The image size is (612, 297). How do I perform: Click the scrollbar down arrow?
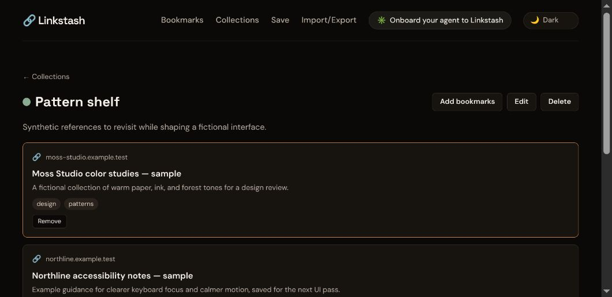(x=607, y=291)
